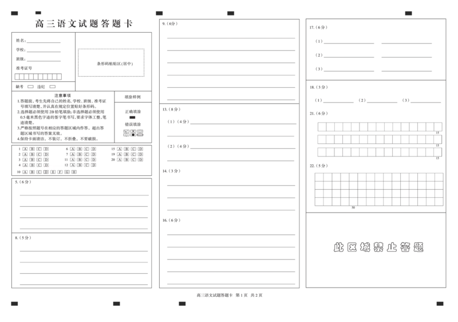Click the square icon at top bar right
The image size is (458, 322).
coord(408,13)
